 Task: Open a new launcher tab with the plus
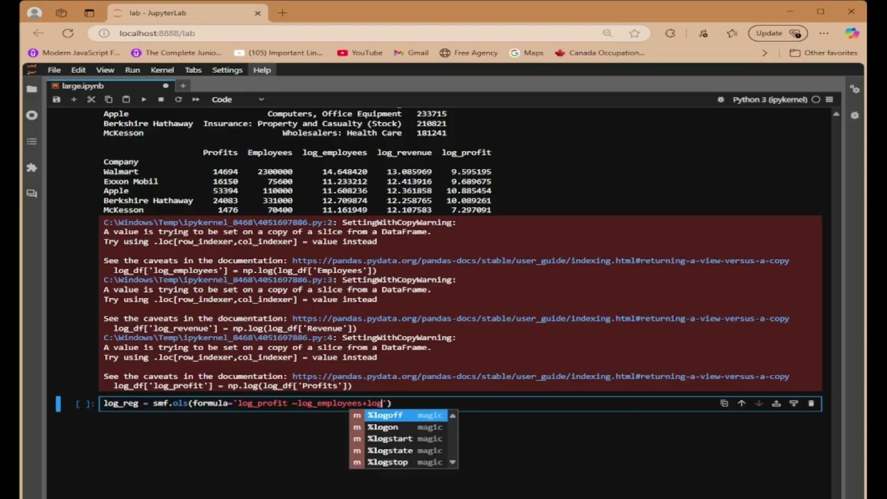183,86
